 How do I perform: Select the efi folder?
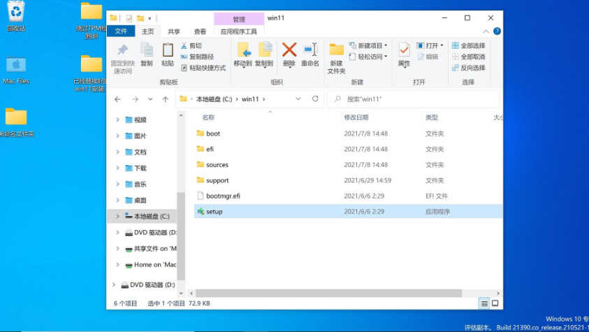[210, 149]
